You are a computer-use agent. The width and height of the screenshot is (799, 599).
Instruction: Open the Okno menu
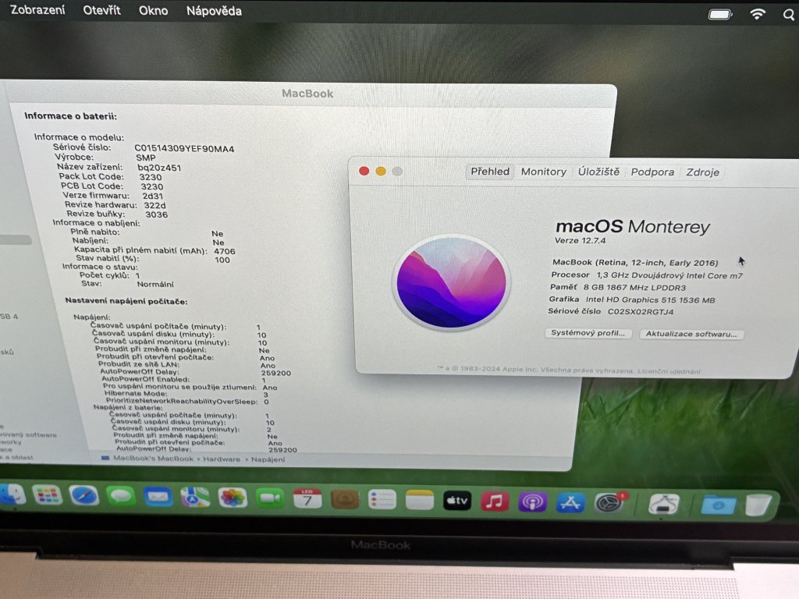click(153, 11)
